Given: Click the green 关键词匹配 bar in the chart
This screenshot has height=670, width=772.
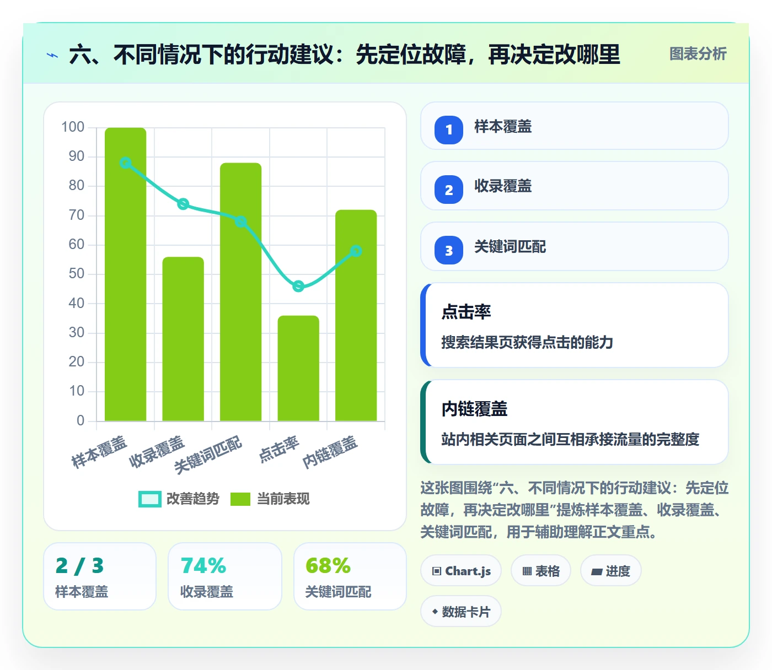Looking at the screenshot, I should click(241, 292).
